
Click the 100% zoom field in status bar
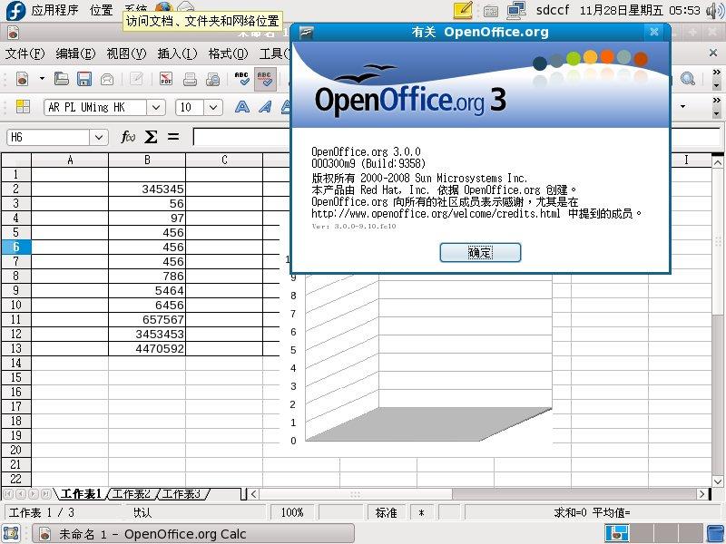[292, 512]
